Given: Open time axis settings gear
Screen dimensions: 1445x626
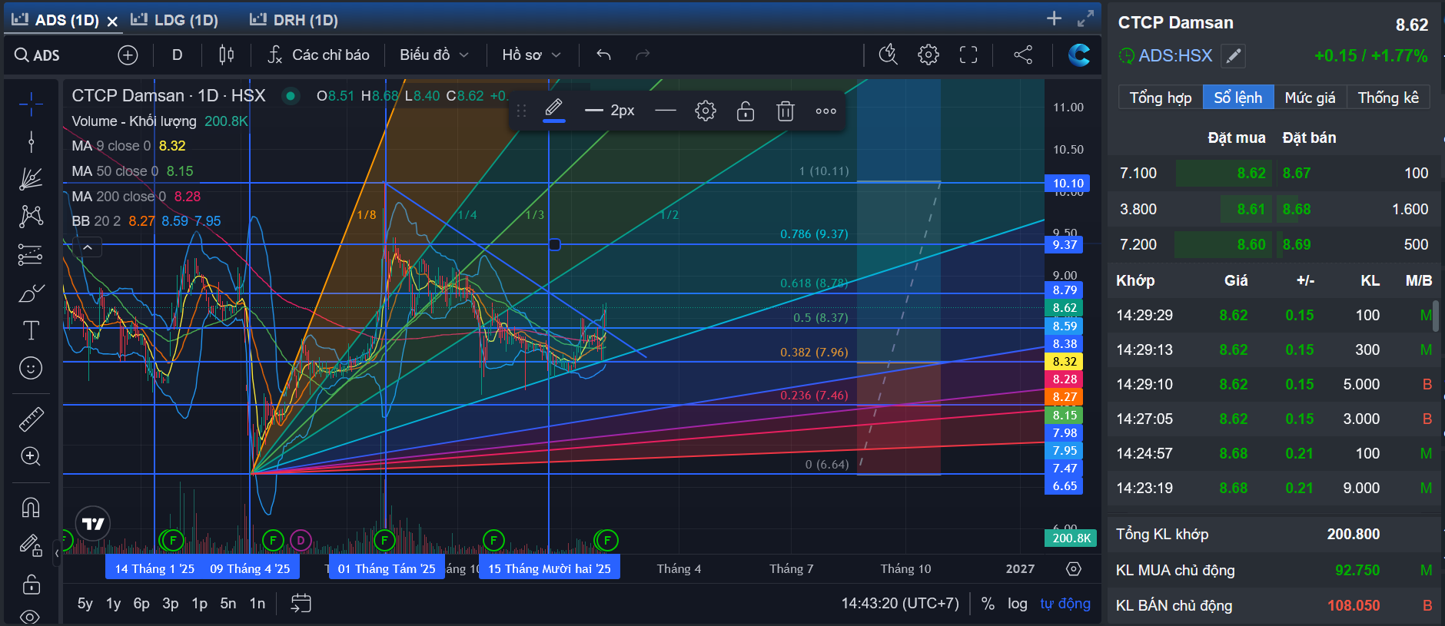Looking at the screenshot, I should pyautogui.click(x=1074, y=568).
